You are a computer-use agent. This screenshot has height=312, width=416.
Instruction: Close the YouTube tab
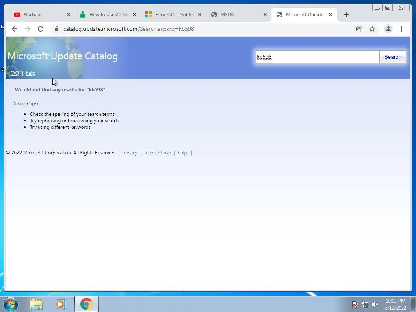(x=68, y=15)
